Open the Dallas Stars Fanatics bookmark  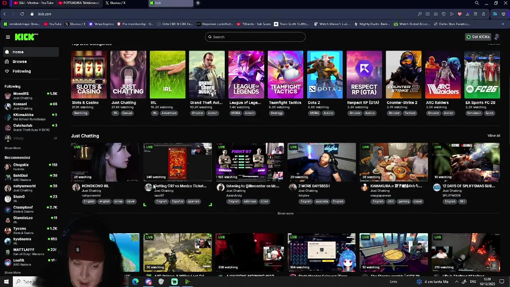pyautogui.click(x=451, y=24)
